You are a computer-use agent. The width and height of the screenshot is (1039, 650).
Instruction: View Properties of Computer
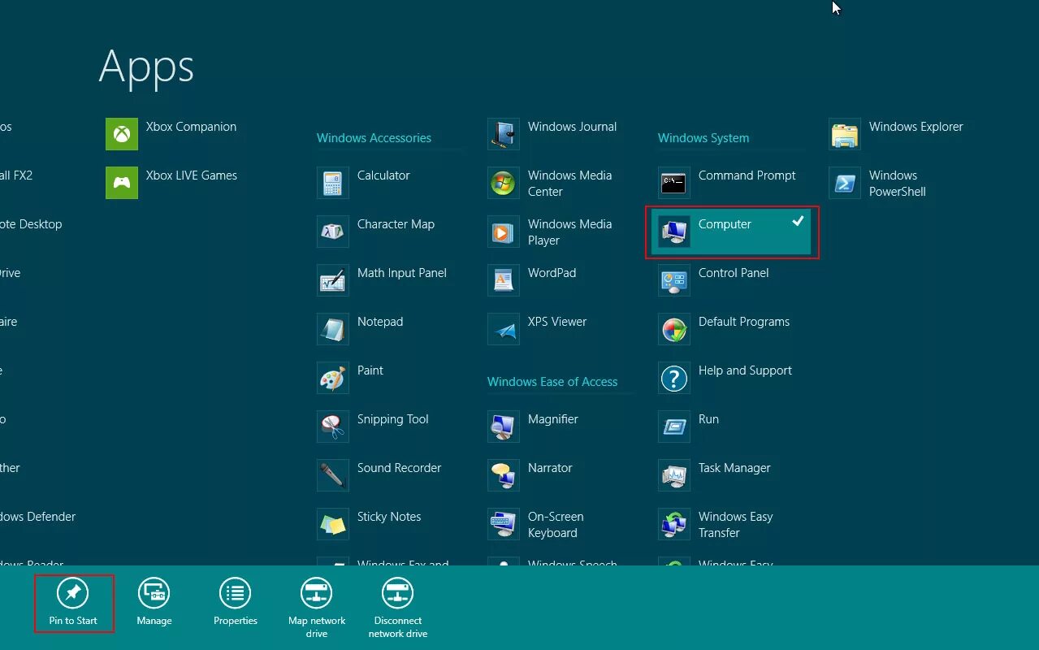pos(235,601)
